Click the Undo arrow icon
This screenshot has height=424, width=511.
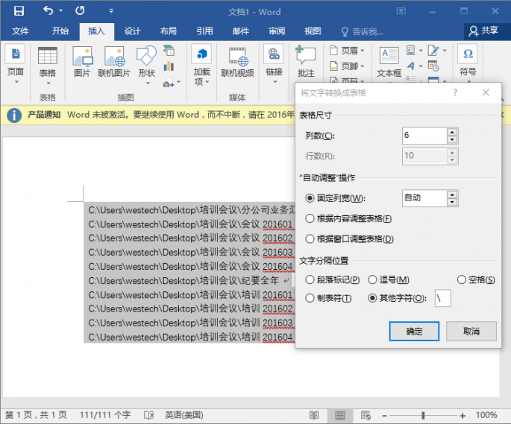pyautogui.click(x=48, y=10)
